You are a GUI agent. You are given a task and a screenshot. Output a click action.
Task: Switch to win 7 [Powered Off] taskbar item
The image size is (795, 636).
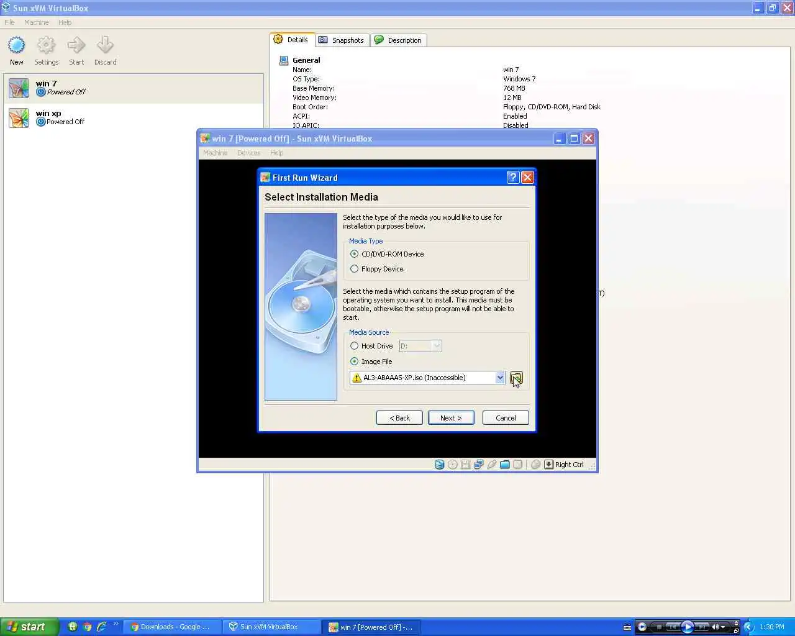[370, 627]
